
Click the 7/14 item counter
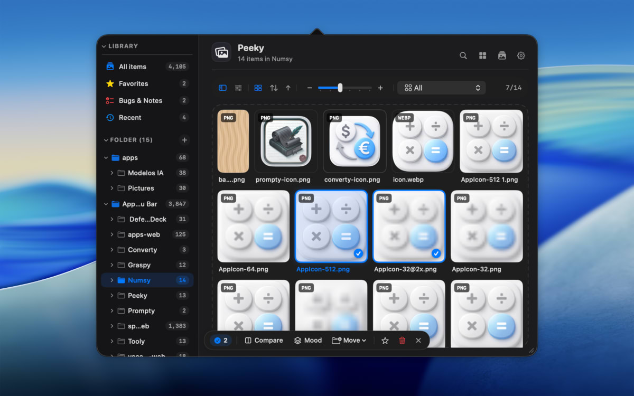pos(514,88)
